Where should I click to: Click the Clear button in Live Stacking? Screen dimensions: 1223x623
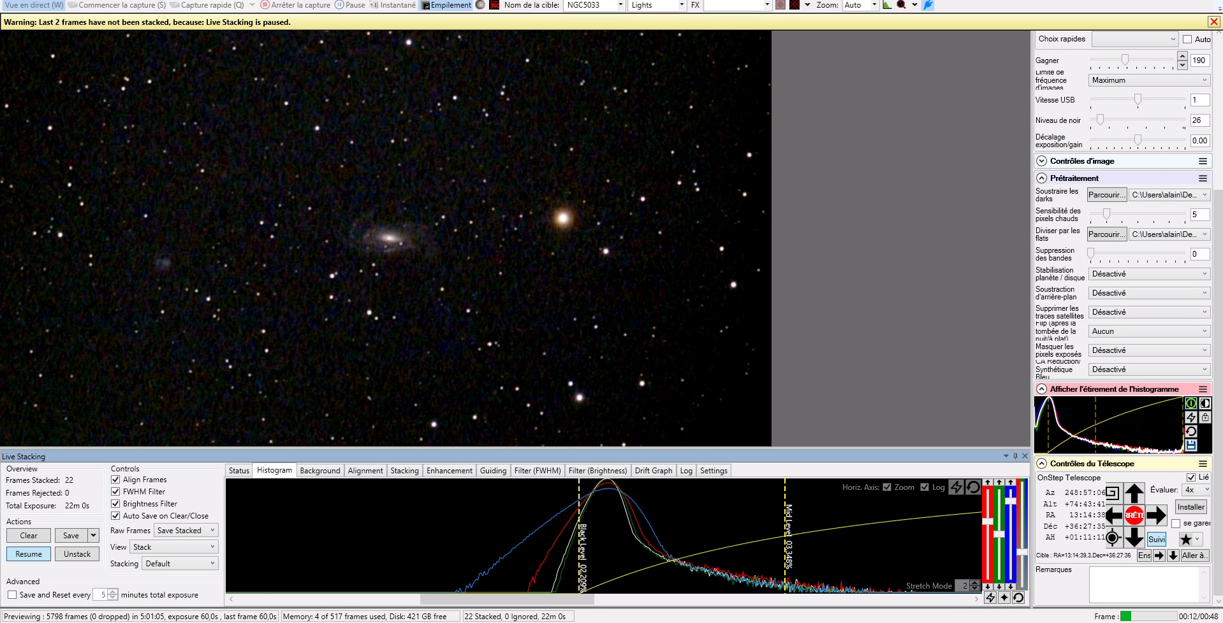pos(29,536)
